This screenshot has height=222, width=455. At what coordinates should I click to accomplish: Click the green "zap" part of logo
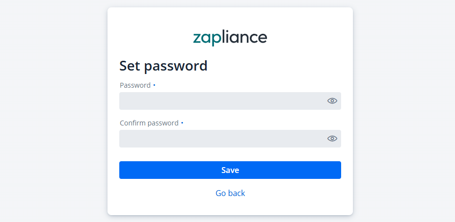(x=207, y=39)
